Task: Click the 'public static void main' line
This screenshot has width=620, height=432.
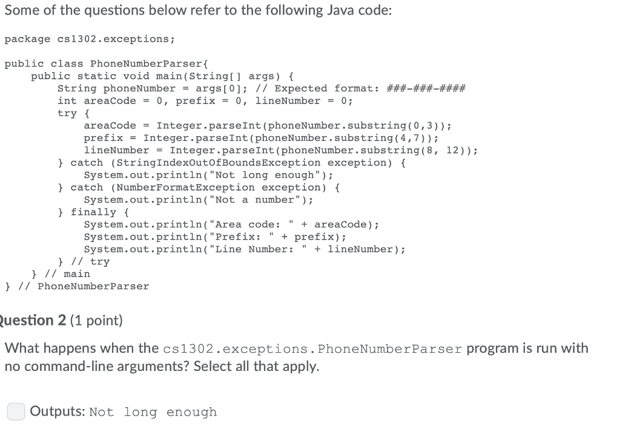Action: [162, 76]
